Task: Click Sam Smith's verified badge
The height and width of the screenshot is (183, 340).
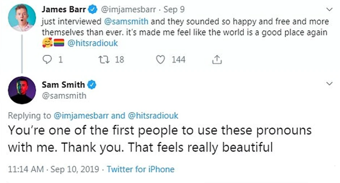Action: point(92,85)
